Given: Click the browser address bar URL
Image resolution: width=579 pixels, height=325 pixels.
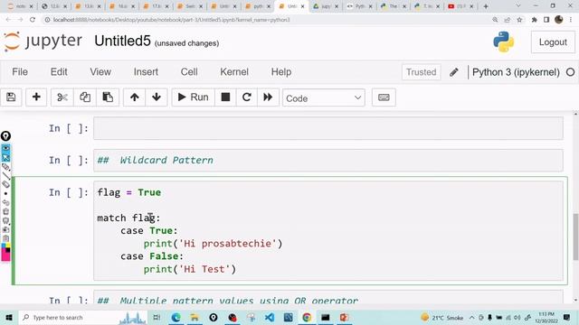Looking at the screenshot, I should click(x=171, y=20).
